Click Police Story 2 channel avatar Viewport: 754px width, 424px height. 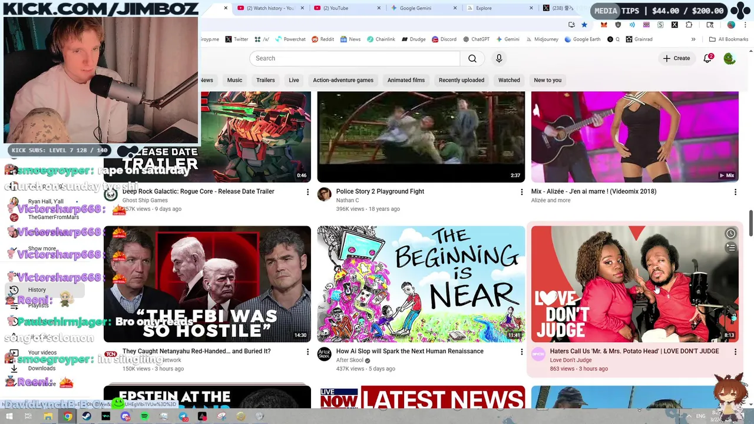click(x=325, y=195)
